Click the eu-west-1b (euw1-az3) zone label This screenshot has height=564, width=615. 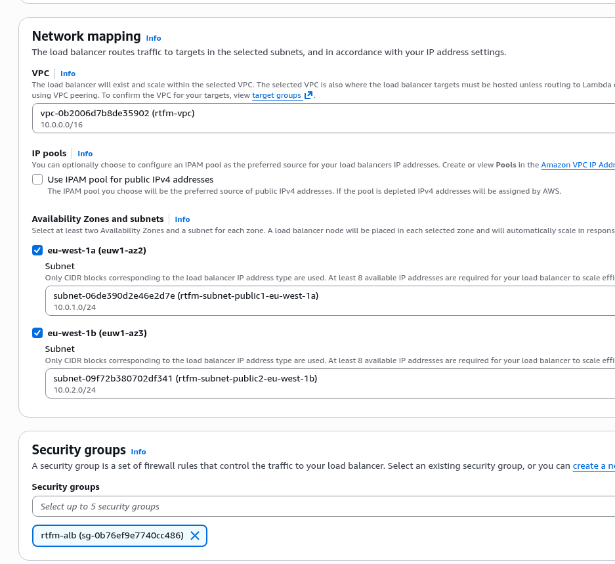[x=97, y=333]
